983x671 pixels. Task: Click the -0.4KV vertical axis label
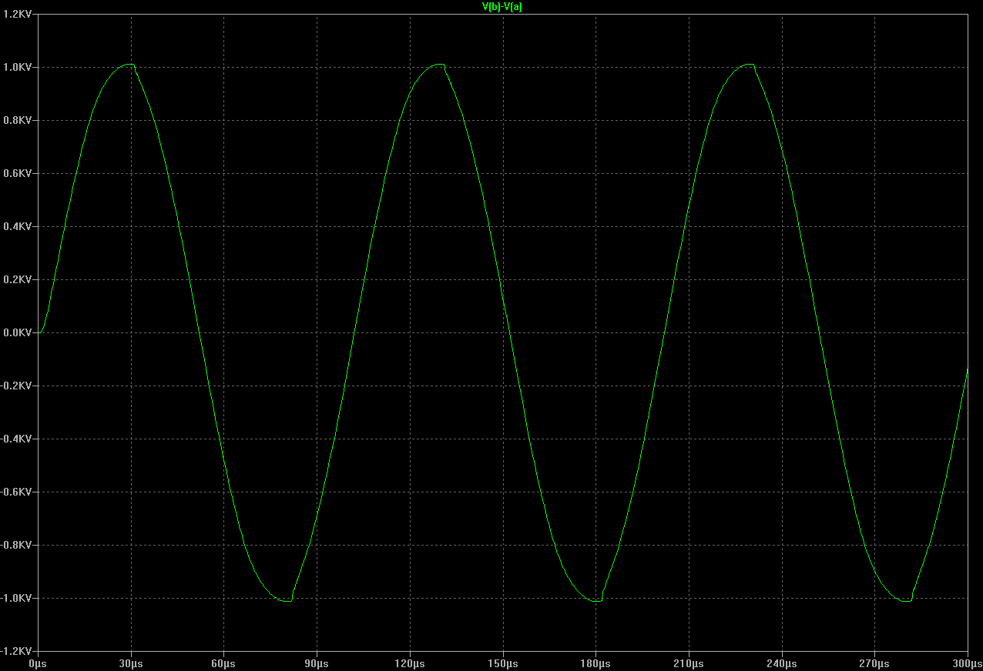(17, 439)
